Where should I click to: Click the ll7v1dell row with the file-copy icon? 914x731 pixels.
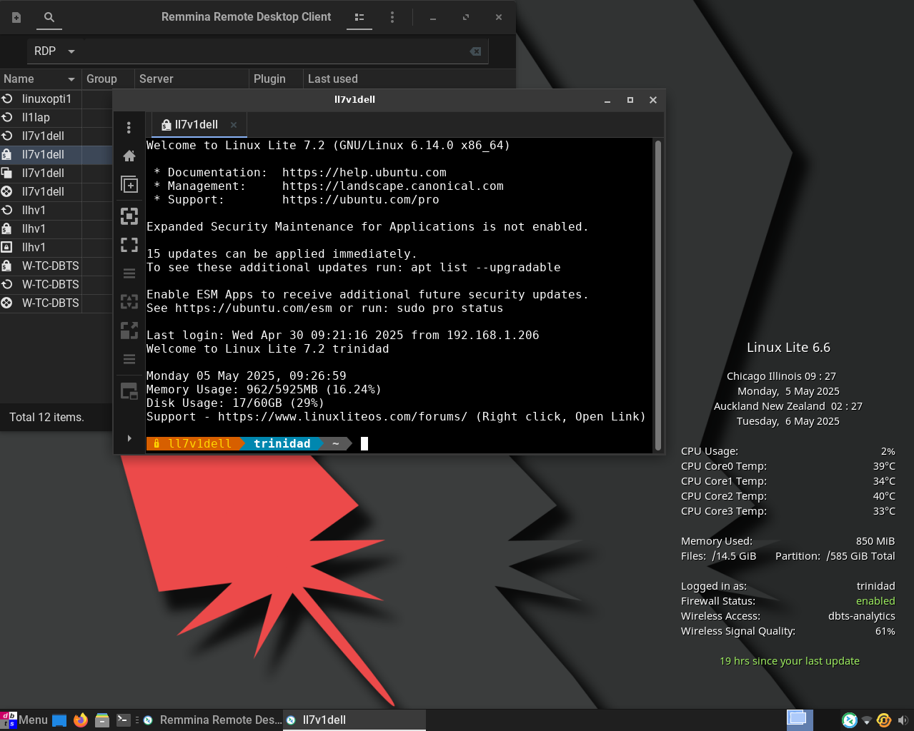(x=56, y=173)
